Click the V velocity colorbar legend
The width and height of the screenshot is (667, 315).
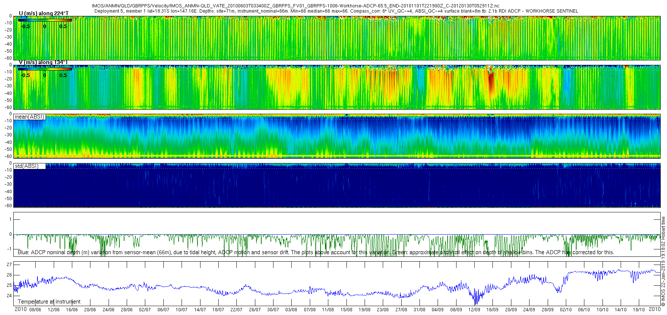[45, 69]
